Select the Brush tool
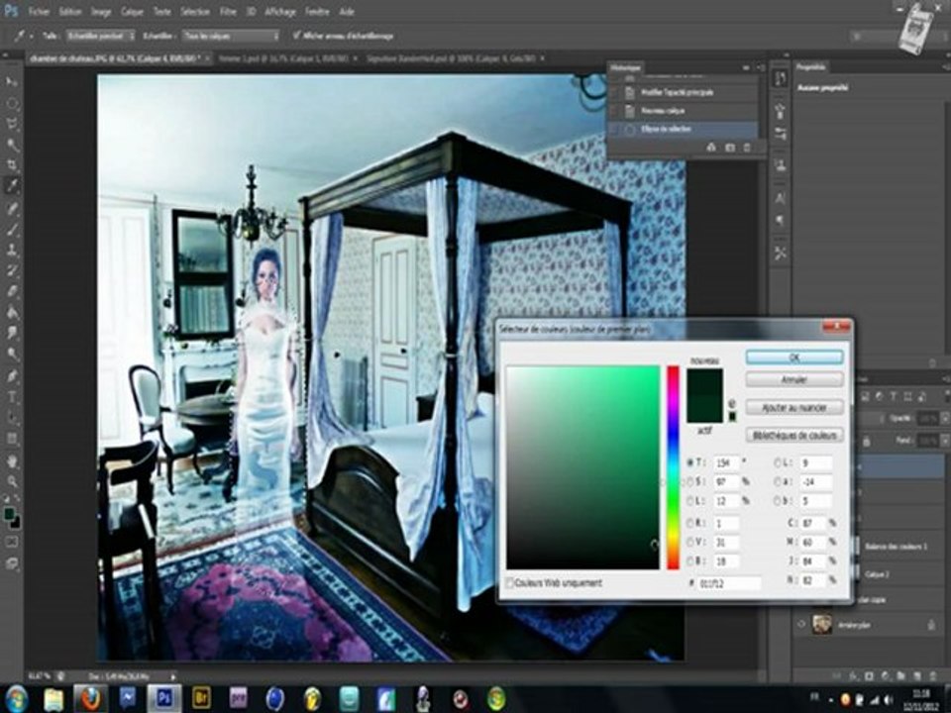This screenshot has height=713, width=951. (12, 229)
